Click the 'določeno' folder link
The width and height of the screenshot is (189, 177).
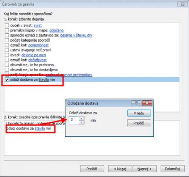[x=57, y=31]
